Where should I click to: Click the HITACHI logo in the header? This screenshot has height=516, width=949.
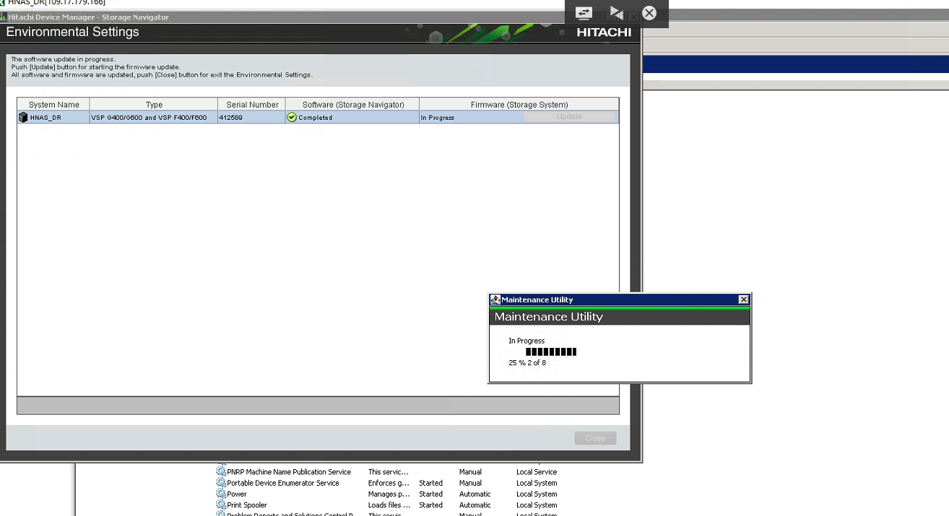click(604, 32)
